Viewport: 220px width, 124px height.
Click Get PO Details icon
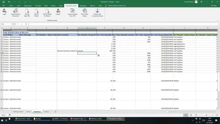click(x=36, y=12)
